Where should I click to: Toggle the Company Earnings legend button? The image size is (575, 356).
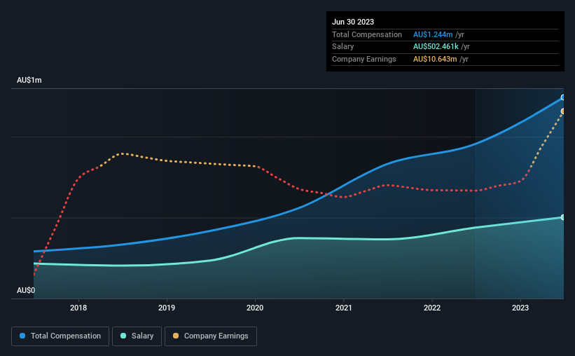tap(211, 336)
